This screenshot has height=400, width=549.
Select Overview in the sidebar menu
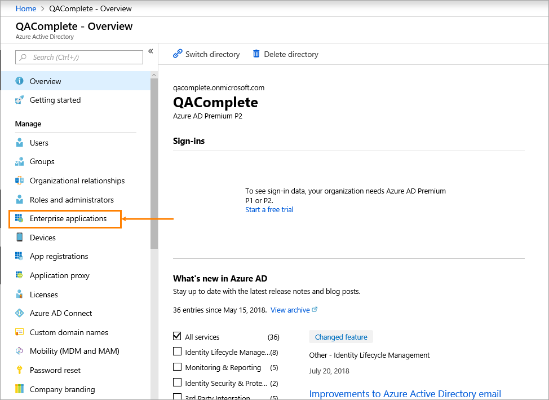point(46,81)
